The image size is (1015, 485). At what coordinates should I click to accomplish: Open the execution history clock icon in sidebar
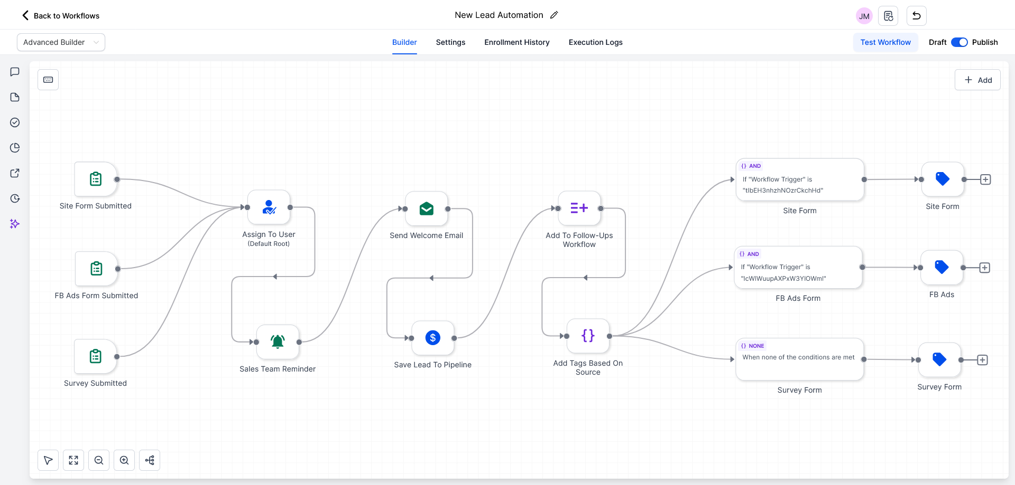14,198
